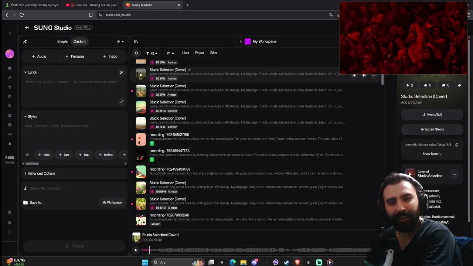Click the pencil icon to rename Studio Selection
The width and height of the screenshot is (473, 266).
pos(189,70)
